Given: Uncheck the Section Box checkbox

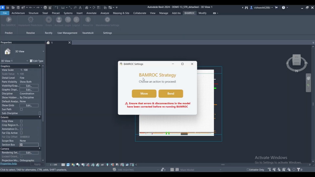Looking at the screenshot, I should click(21, 145).
